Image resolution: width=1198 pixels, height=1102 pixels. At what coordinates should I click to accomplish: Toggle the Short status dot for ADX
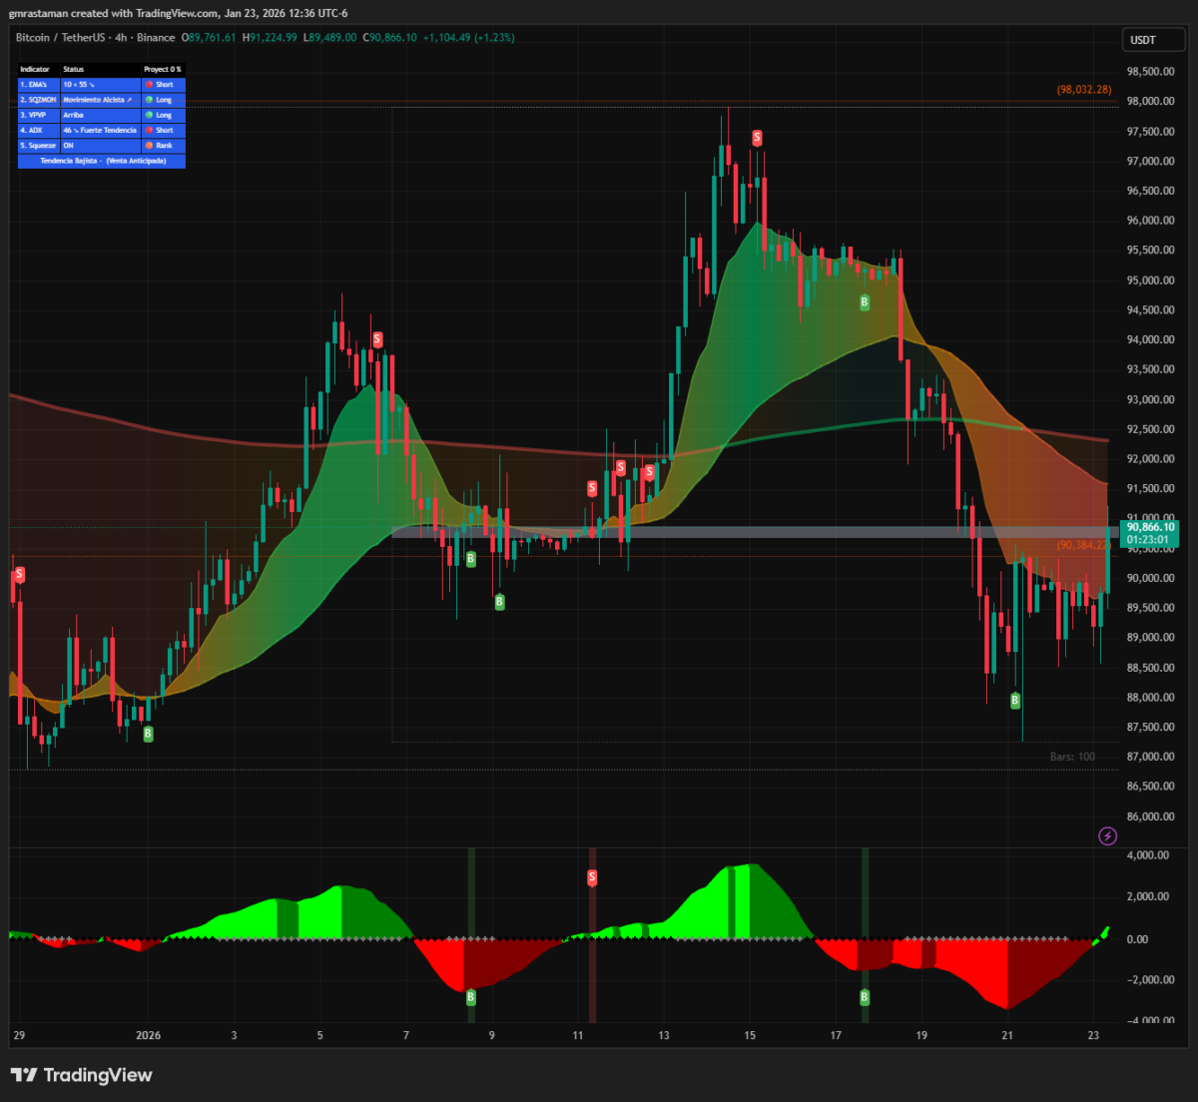click(x=150, y=130)
